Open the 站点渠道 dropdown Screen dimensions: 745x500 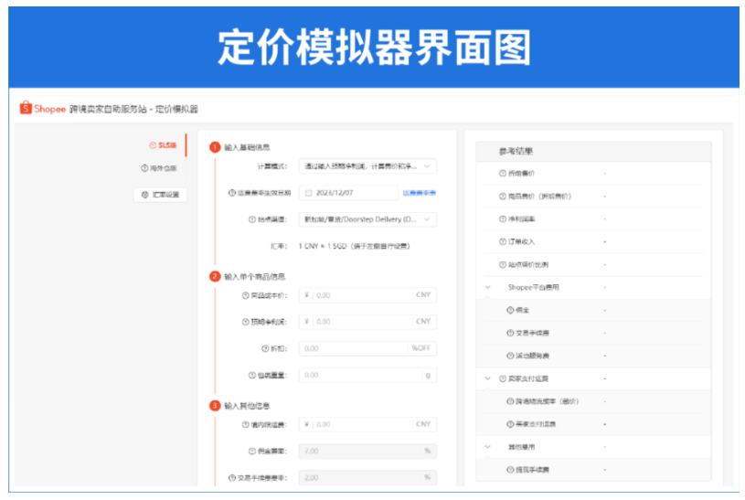367,219
